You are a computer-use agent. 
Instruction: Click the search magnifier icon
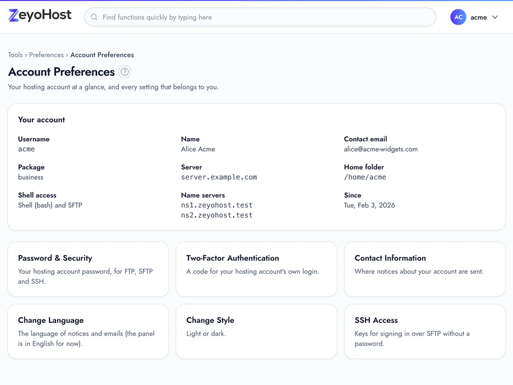[x=94, y=17]
